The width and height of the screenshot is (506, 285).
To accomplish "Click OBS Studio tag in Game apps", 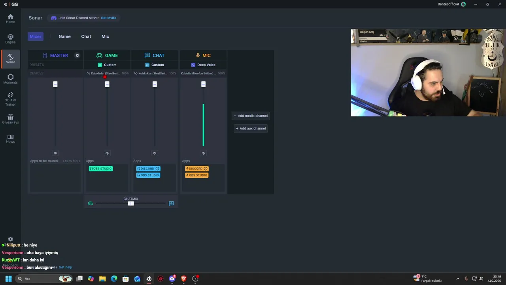I will coord(101,169).
